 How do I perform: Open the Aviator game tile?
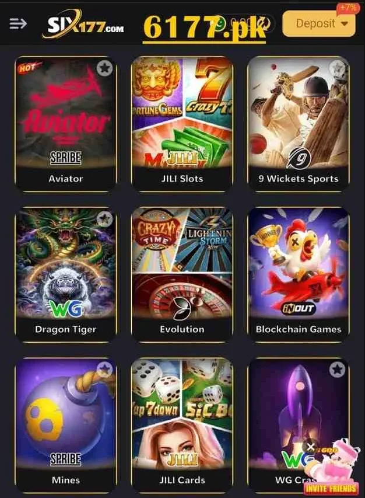[66, 124]
